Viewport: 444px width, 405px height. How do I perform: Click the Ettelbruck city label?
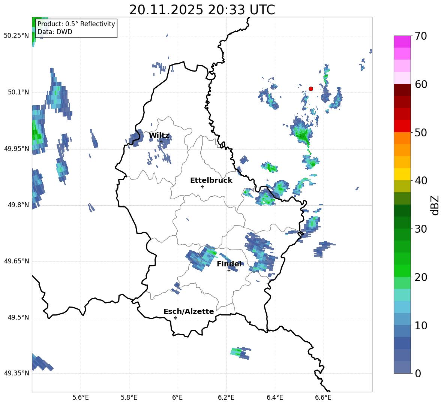(211, 181)
